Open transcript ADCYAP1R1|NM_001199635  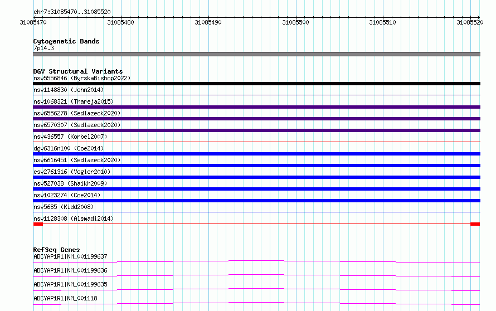70,284
